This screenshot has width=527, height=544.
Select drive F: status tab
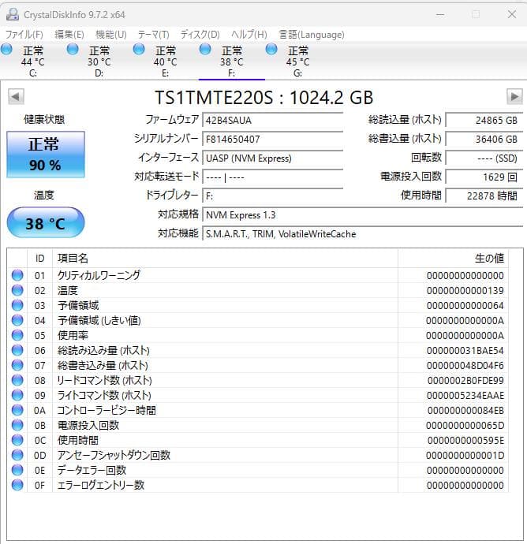click(232, 61)
